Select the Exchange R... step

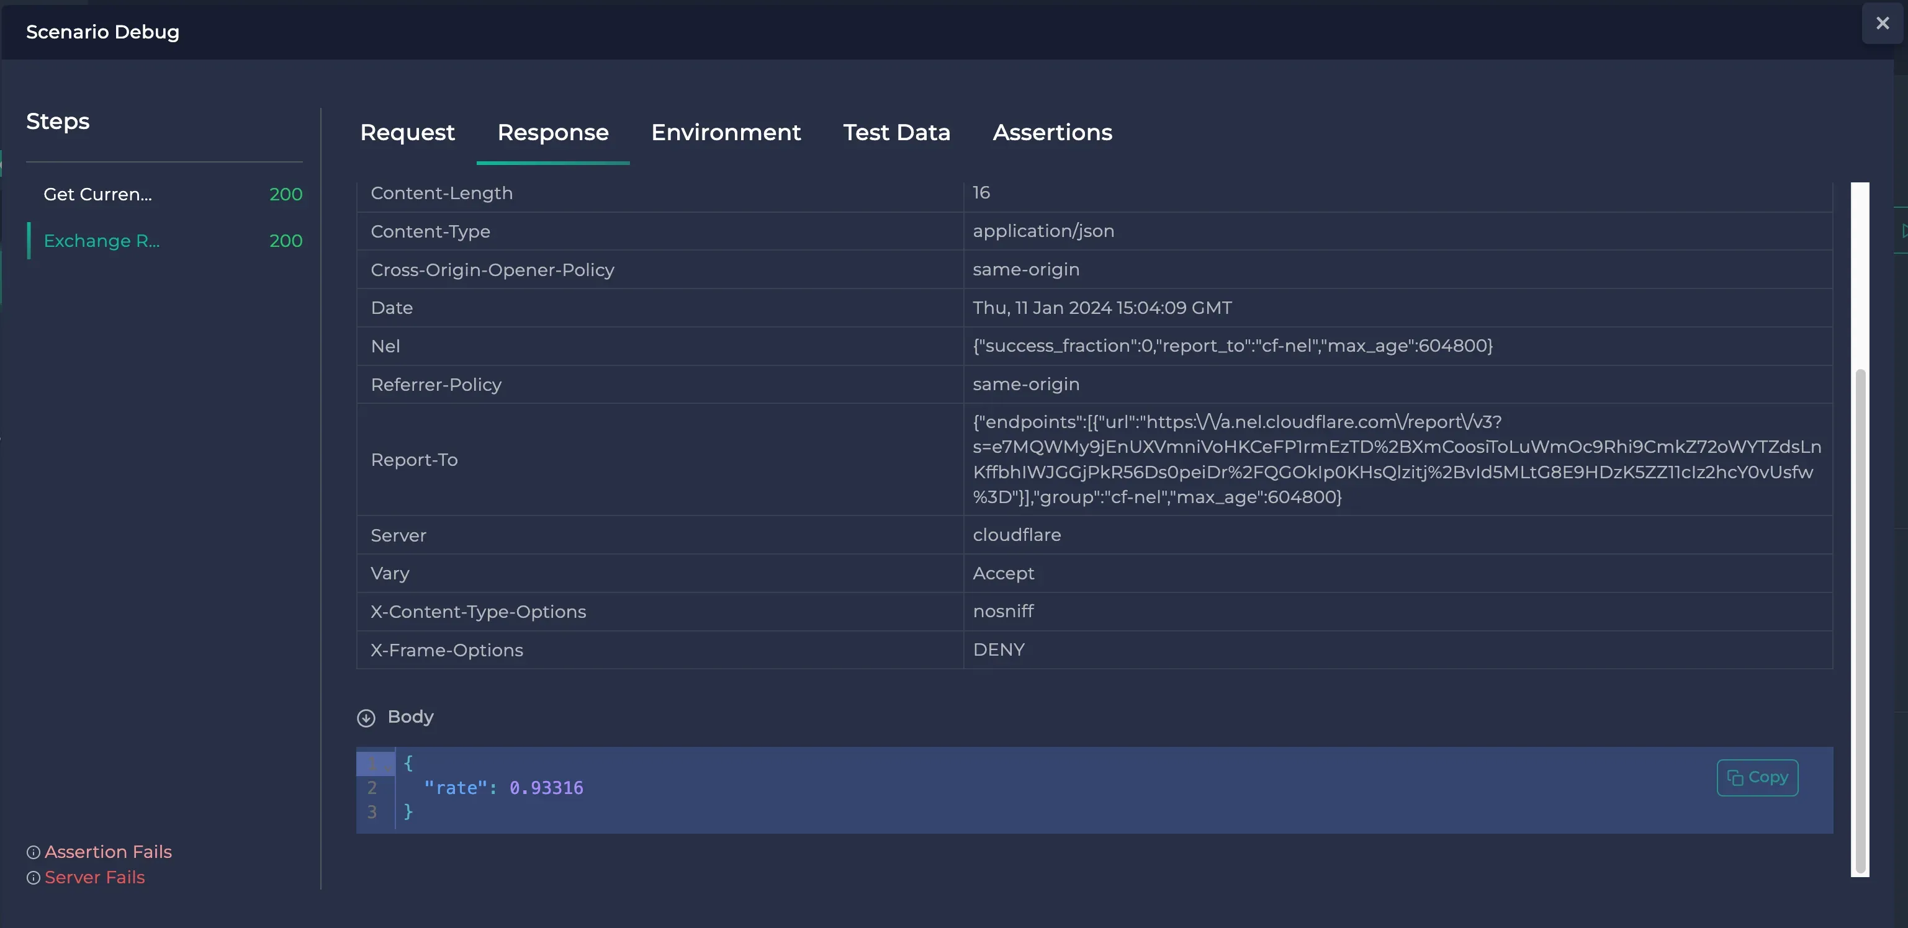[101, 241]
